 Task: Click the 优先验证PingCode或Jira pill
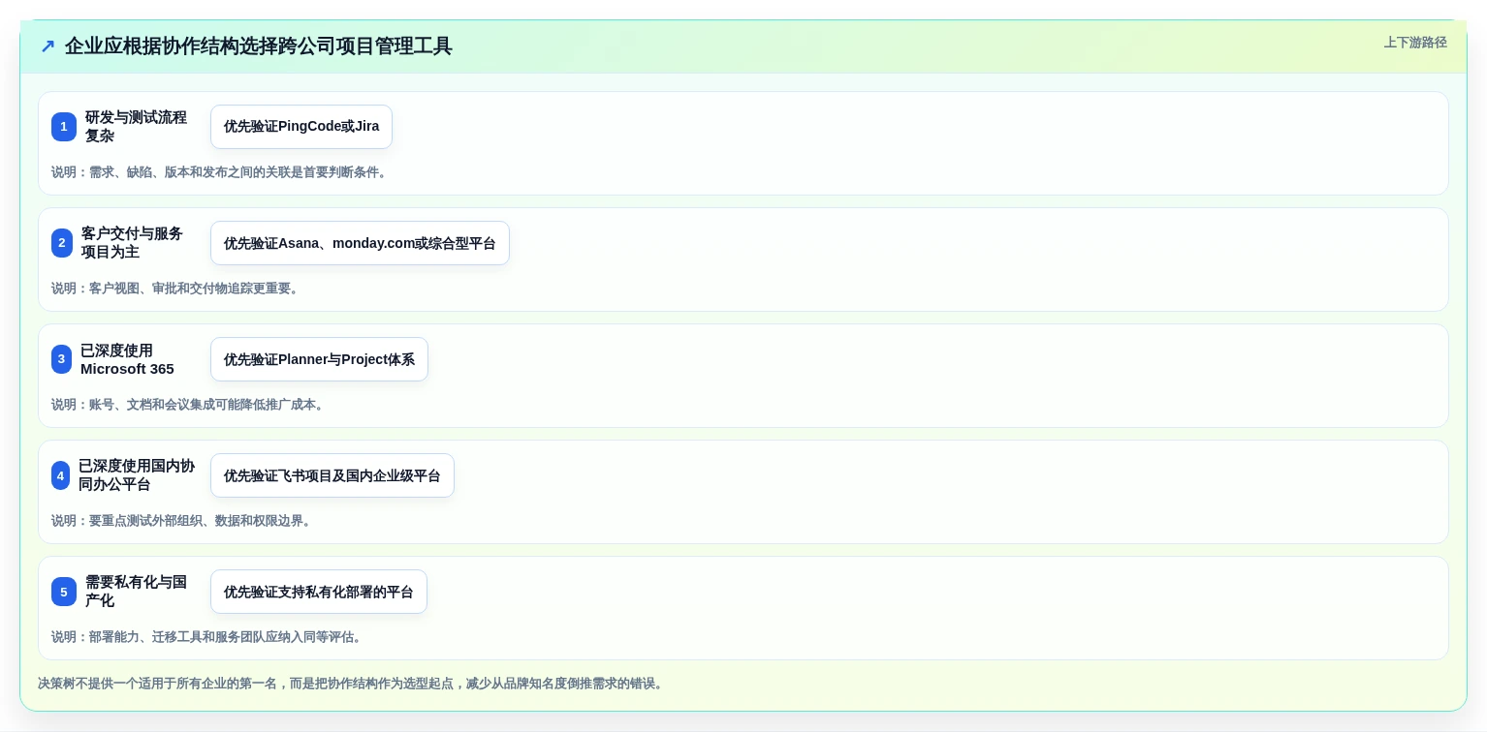pos(301,127)
